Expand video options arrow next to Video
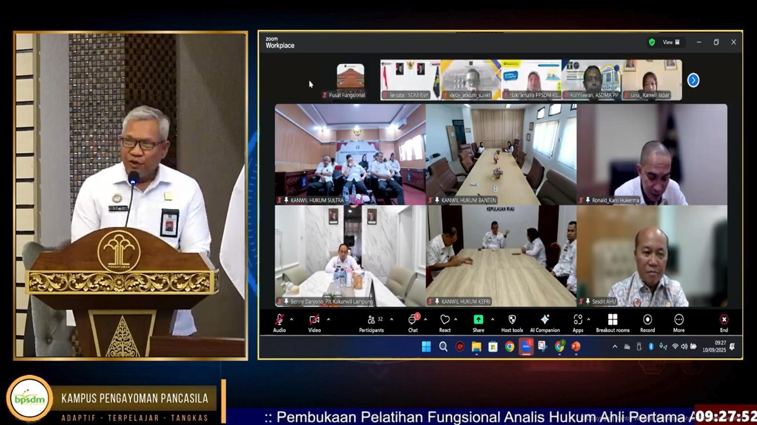Screen dimensions: 757x425 tap(328, 320)
